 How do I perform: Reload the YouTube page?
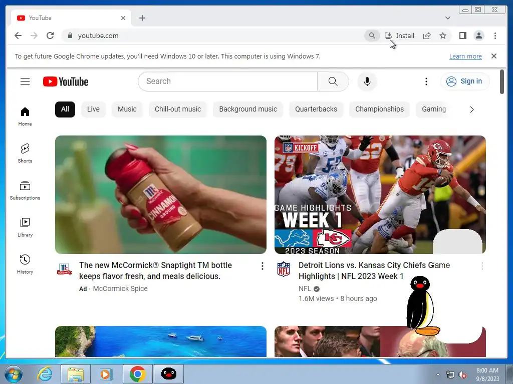50,35
